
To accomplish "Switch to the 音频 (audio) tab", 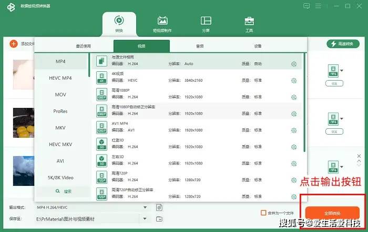I will coord(200,46).
